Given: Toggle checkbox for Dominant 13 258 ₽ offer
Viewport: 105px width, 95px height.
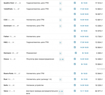Looking at the screenshot, I should (75, 26).
